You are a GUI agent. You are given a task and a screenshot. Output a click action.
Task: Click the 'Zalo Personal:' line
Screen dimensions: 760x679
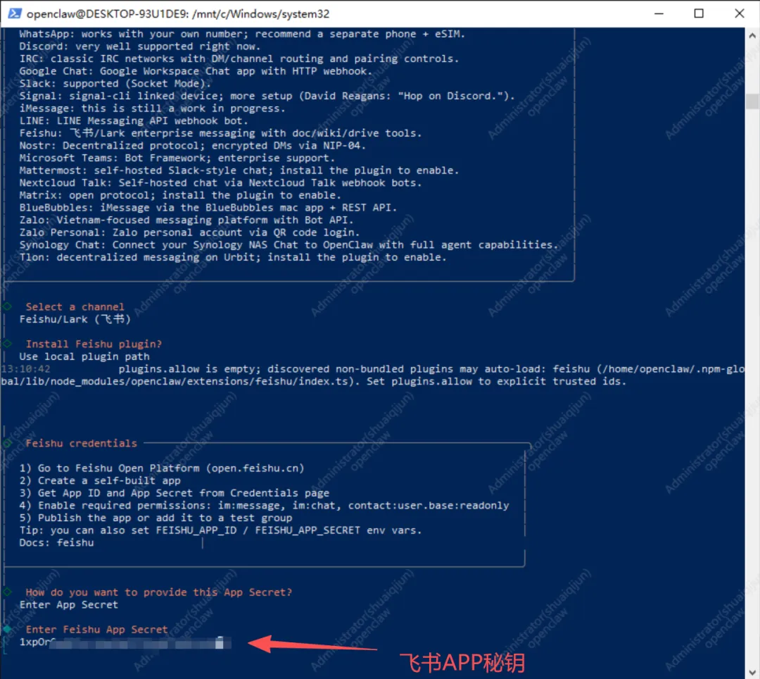pyautogui.click(x=189, y=233)
